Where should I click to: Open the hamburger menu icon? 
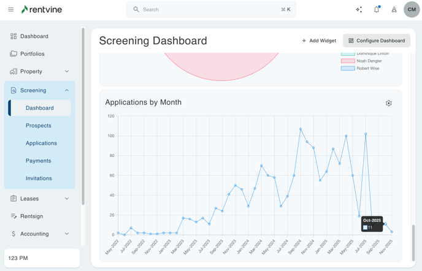pyautogui.click(x=10, y=10)
